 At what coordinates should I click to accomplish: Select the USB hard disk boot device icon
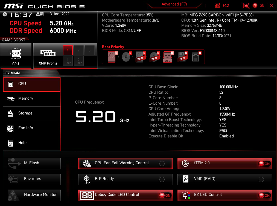click(141, 57)
